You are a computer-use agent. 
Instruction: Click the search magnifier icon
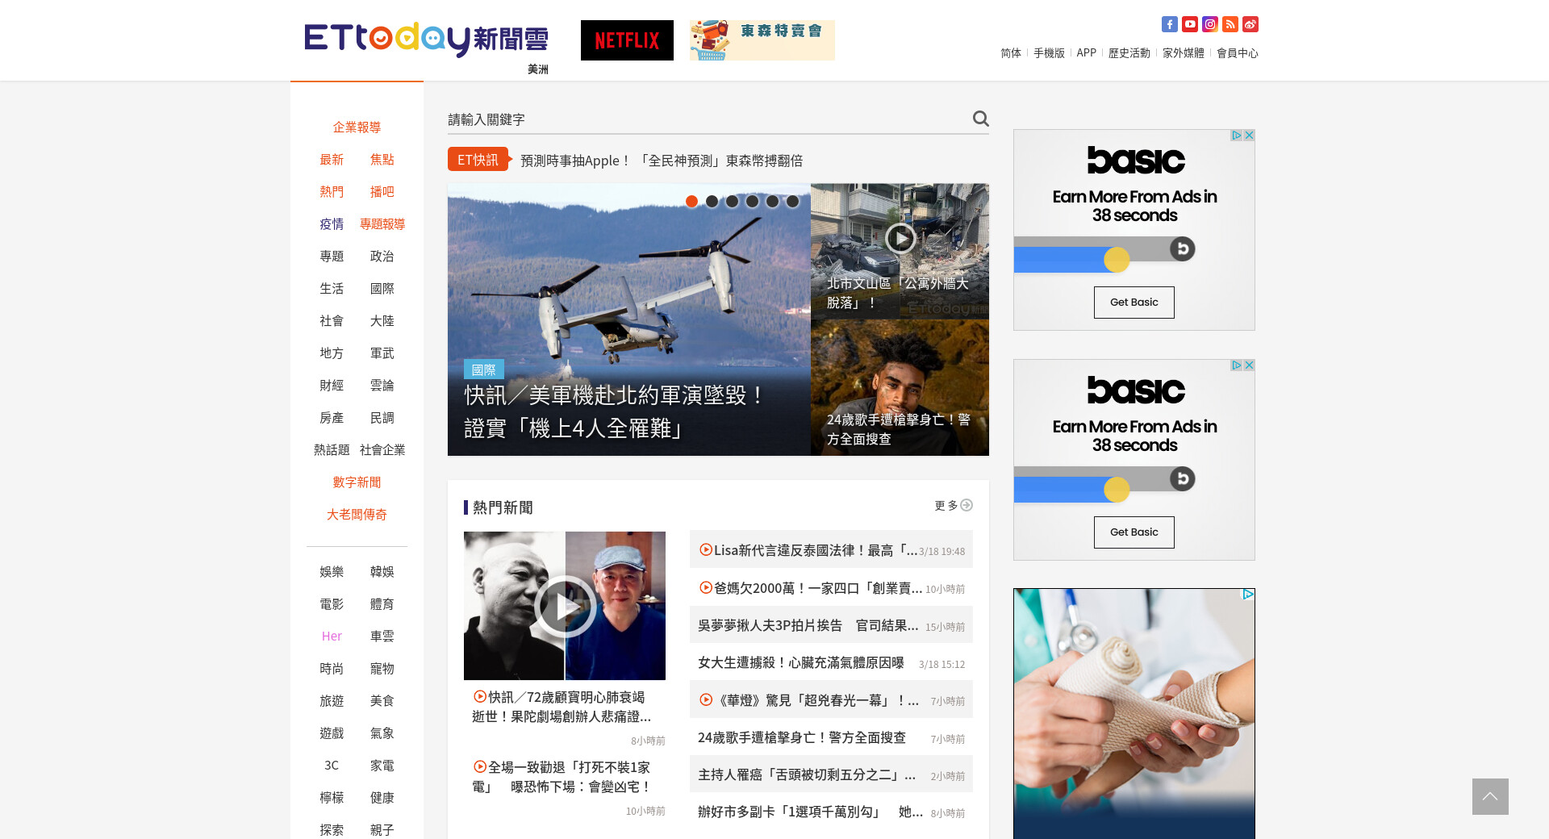[980, 119]
